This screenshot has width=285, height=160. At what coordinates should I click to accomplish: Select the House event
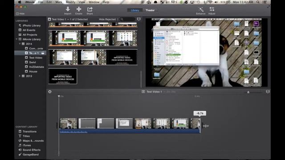(x=31, y=72)
